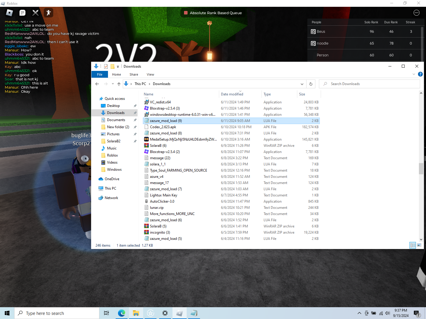Viewport: 426px width, 319px height.
Task: Expand the Explorer ribbon chevron
Action: [414, 74]
